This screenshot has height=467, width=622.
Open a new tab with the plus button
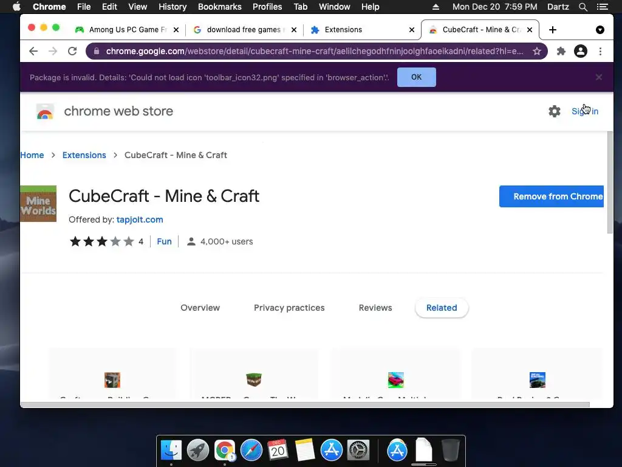coord(553,30)
